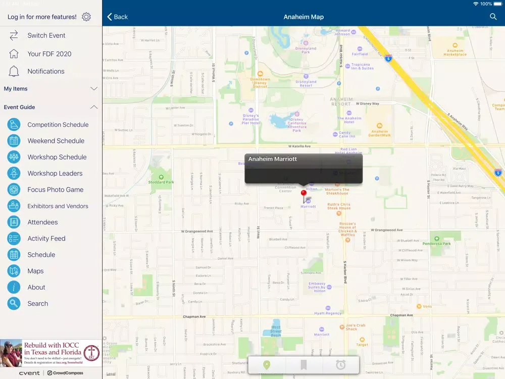Screen dimensions: 505x379
Task: Open Your FDF 2020 home icon
Action: (x=14, y=54)
